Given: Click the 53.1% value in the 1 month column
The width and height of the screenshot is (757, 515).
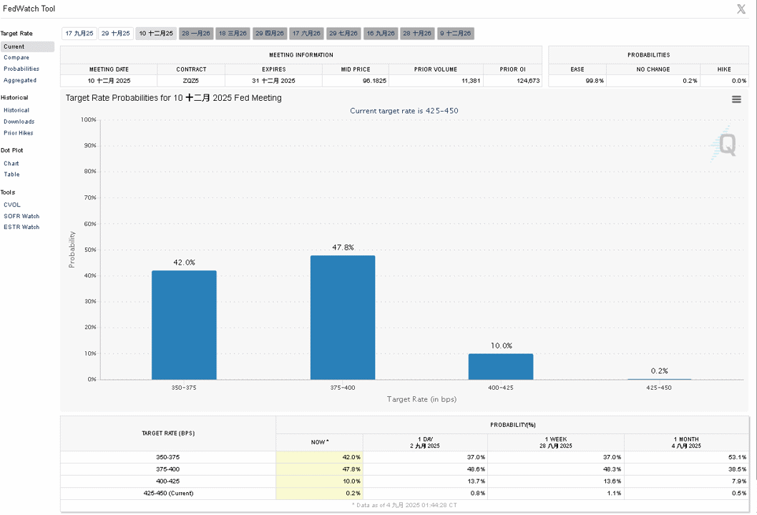Looking at the screenshot, I should 738,457.
